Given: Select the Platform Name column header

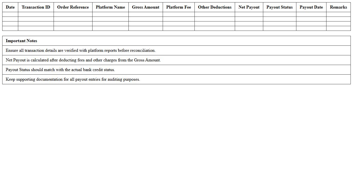Looking at the screenshot, I should pyautogui.click(x=110, y=7).
